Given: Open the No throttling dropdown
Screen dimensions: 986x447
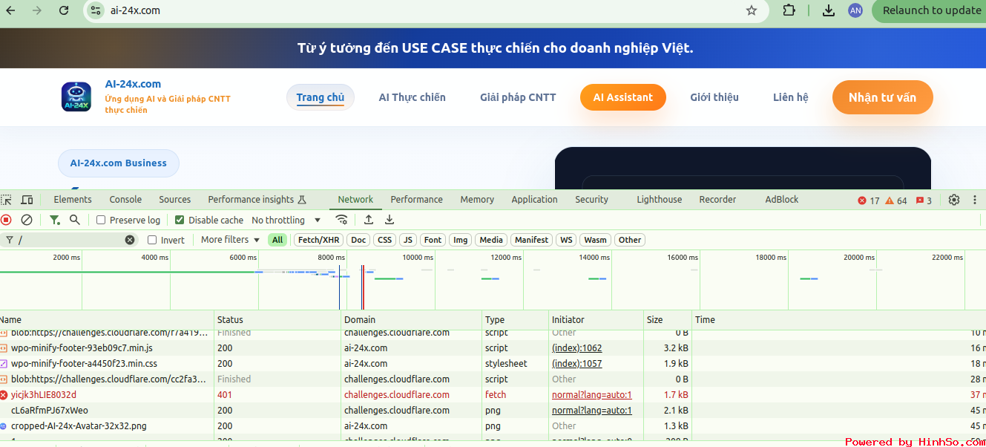Looking at the screenshot, I should pos(286,220).
